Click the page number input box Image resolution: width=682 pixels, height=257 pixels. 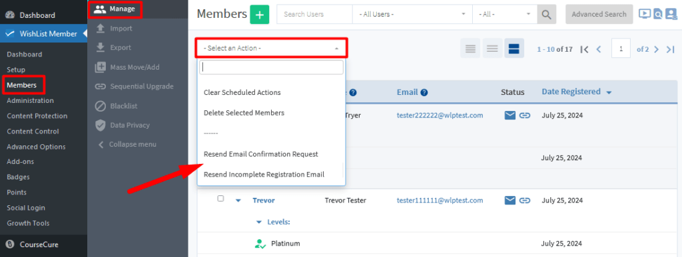(x=621, y=48)
